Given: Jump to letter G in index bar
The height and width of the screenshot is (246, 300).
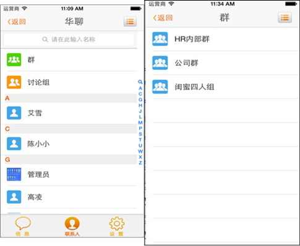Looking at the screenshot, I should coord(140,100).
